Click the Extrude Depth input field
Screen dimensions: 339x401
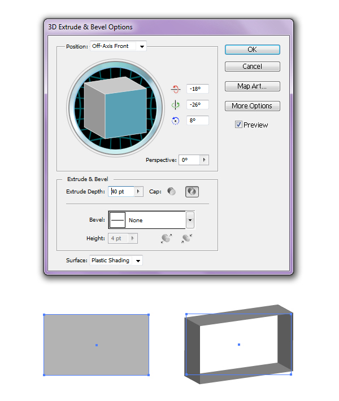pyautogui.click(x=121, y=191)
